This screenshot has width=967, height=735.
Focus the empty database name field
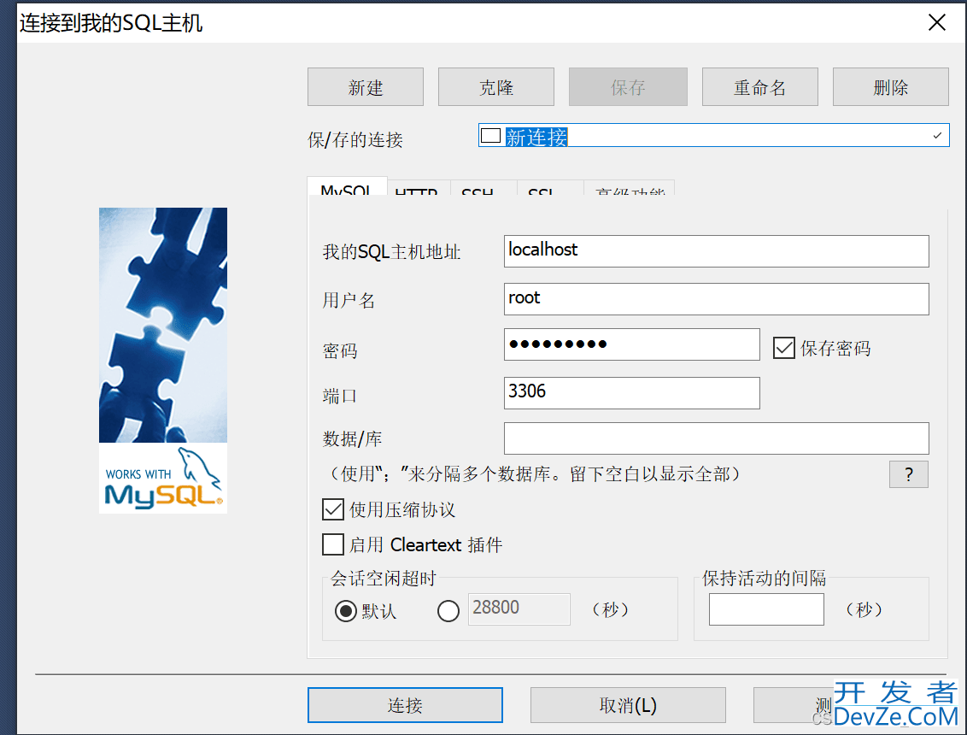click(716, 438)
